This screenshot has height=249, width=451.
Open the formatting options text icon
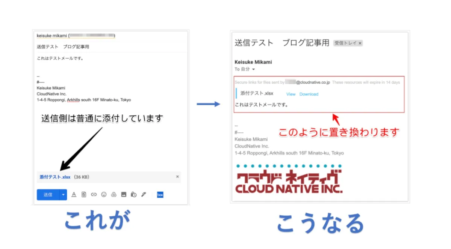pos(74,195)
